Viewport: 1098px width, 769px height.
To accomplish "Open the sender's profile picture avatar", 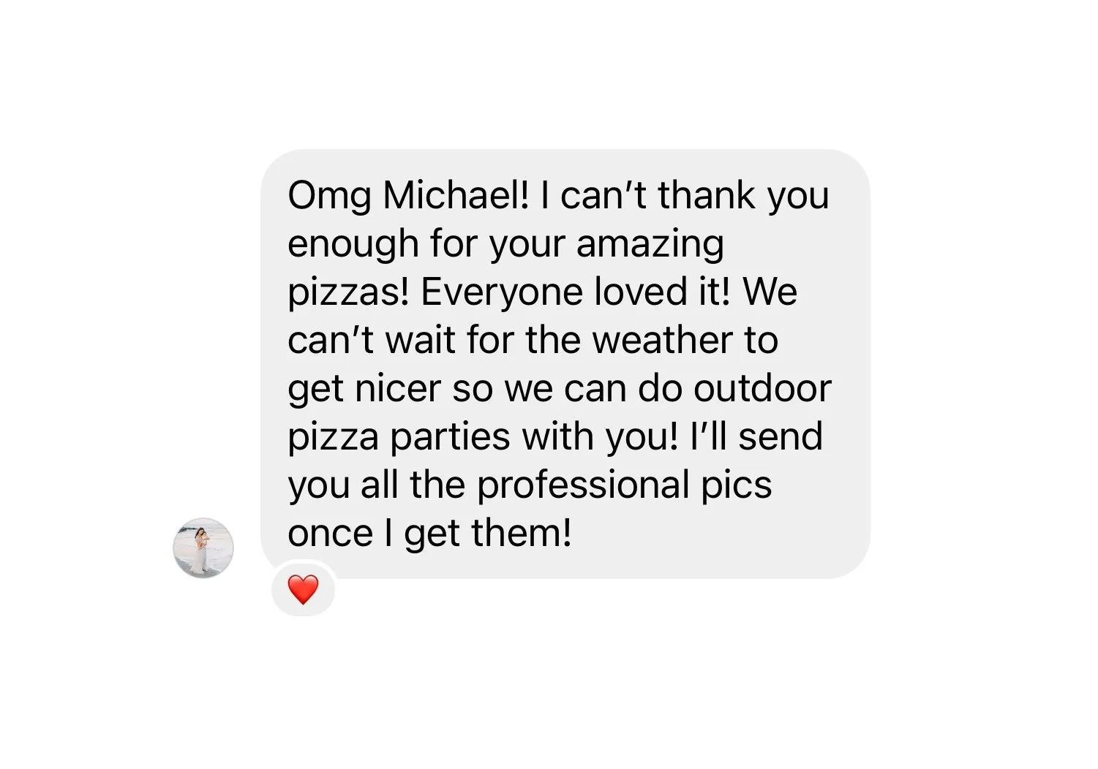I will point(203,548).
